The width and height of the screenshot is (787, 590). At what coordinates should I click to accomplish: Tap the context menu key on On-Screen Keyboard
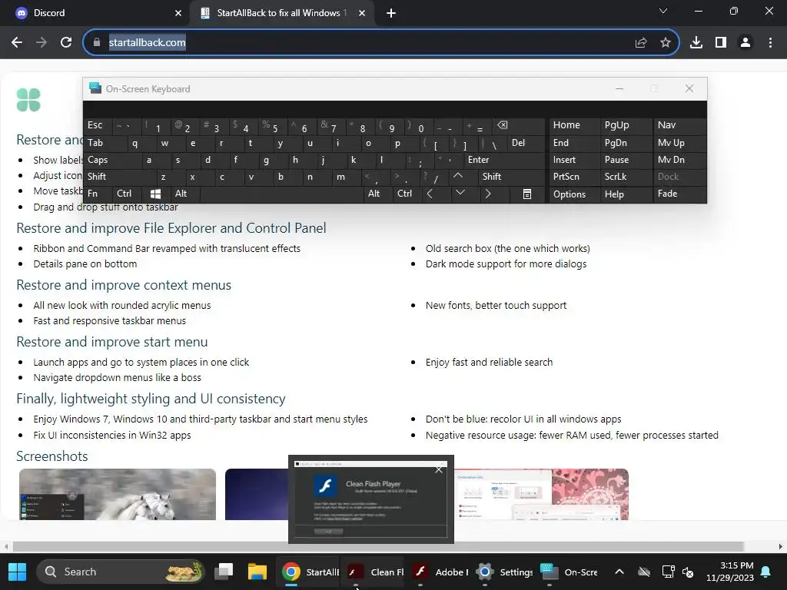(527, 194)
